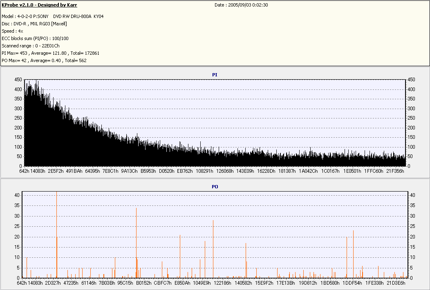This screenshot has width=430, height=290.
Task: Click the B0152h label on PO axis
Action: click(x=143, y=283)
